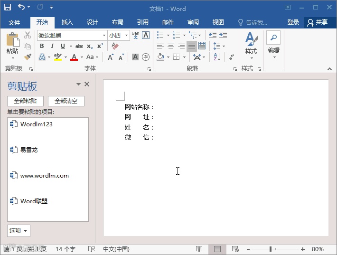Click the zoom slider handle
337x255 pixels.
(271, 249)
